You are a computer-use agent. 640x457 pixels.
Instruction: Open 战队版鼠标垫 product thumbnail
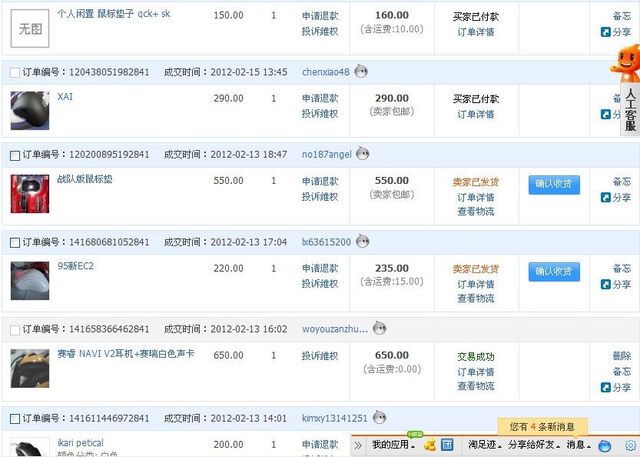tap(30, 194)
